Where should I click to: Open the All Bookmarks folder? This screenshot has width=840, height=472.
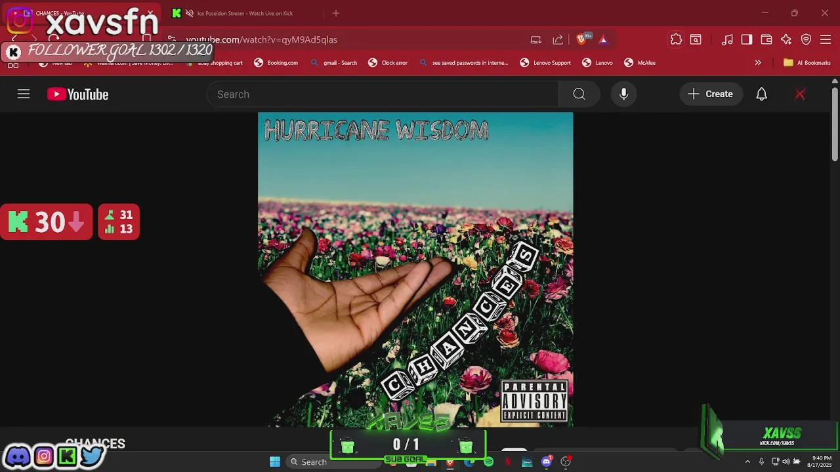pos(807,63)
